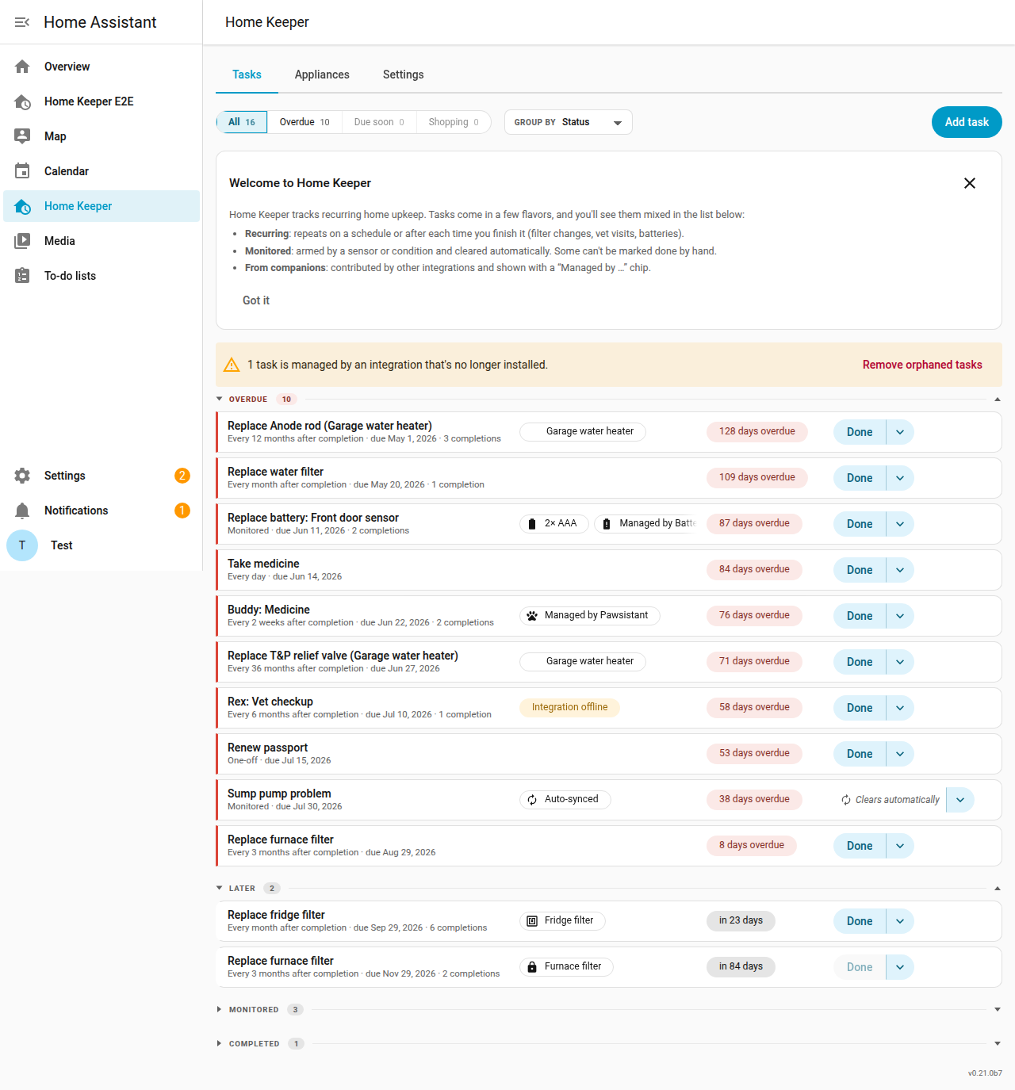The image size is (1015, 1090).
Task: Open Overview via its house icon
Action: pos(22,67)
